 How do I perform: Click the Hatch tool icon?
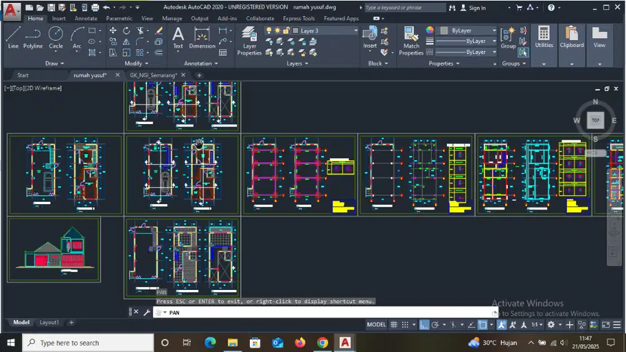[x=92, y=53]
